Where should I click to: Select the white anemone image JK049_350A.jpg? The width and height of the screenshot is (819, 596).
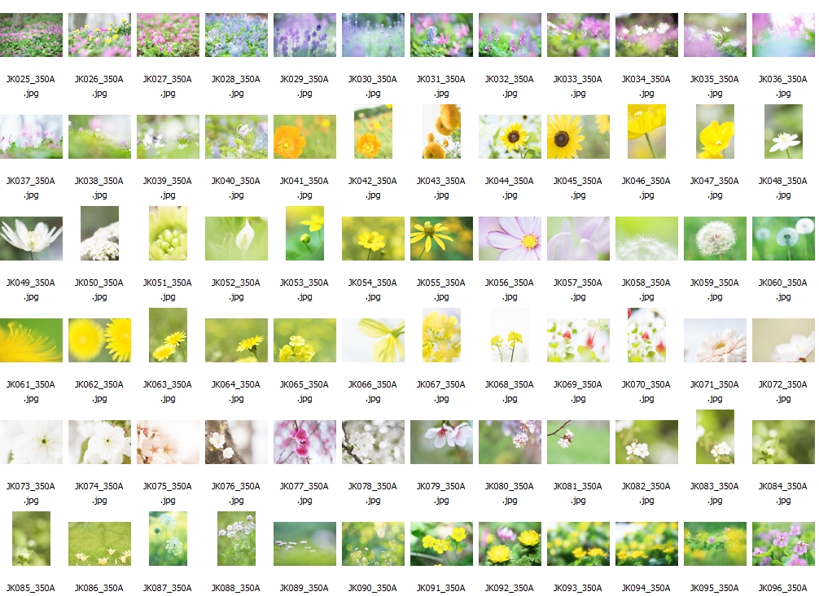click(x=31, y=239)
